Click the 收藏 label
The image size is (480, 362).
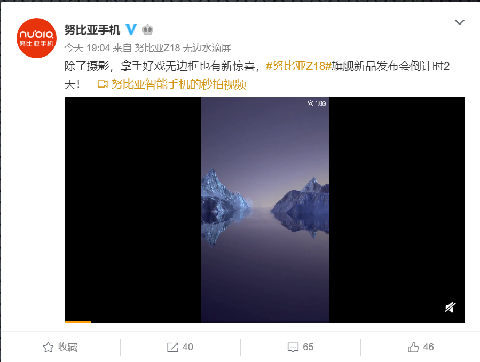[68, 347]
